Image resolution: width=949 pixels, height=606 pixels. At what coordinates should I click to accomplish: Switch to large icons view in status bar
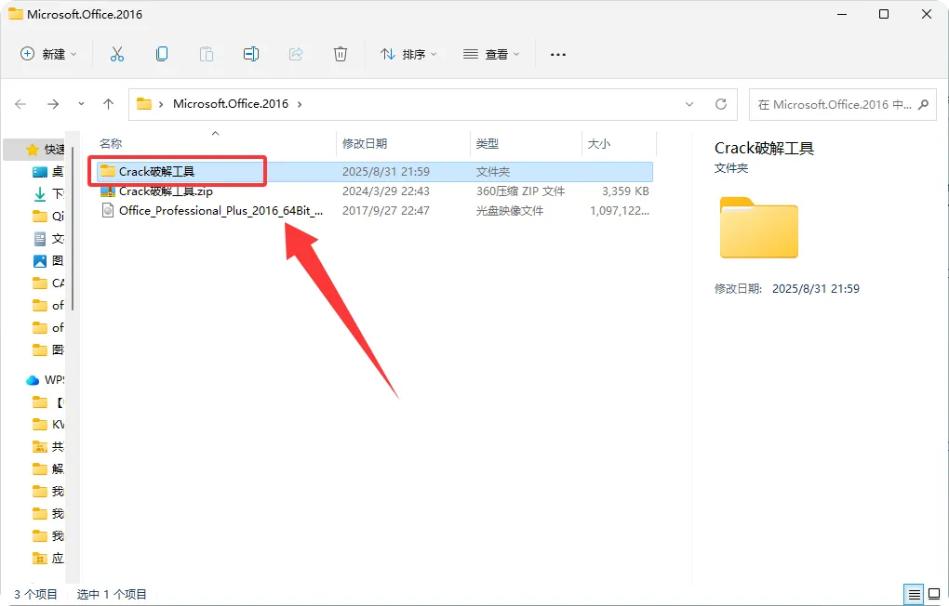934,594
